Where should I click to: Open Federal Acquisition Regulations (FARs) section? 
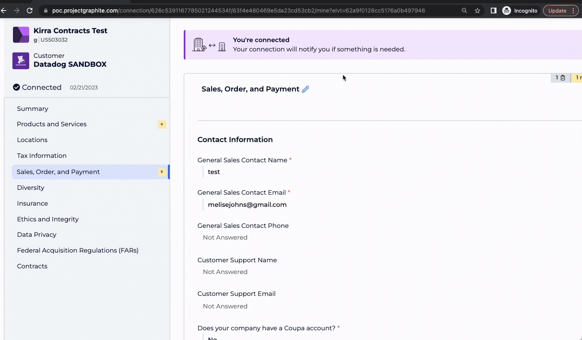point(78,250)
